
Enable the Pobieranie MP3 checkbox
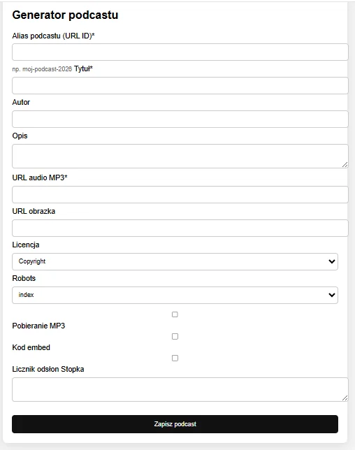175,314
